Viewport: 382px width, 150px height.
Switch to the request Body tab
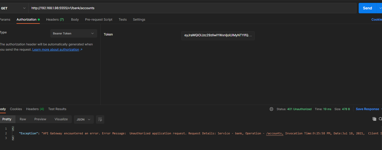pyautogui.click(x=75, y=20)
